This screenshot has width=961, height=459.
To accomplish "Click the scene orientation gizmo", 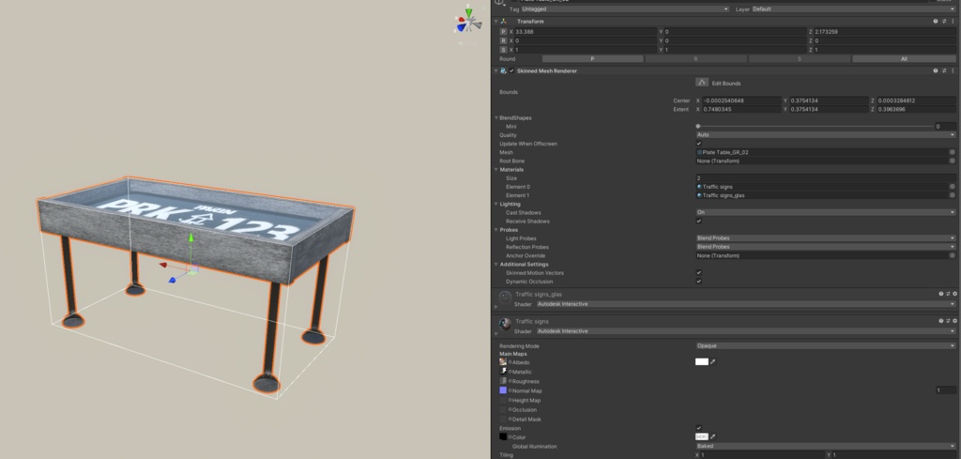I will [468, 21].
